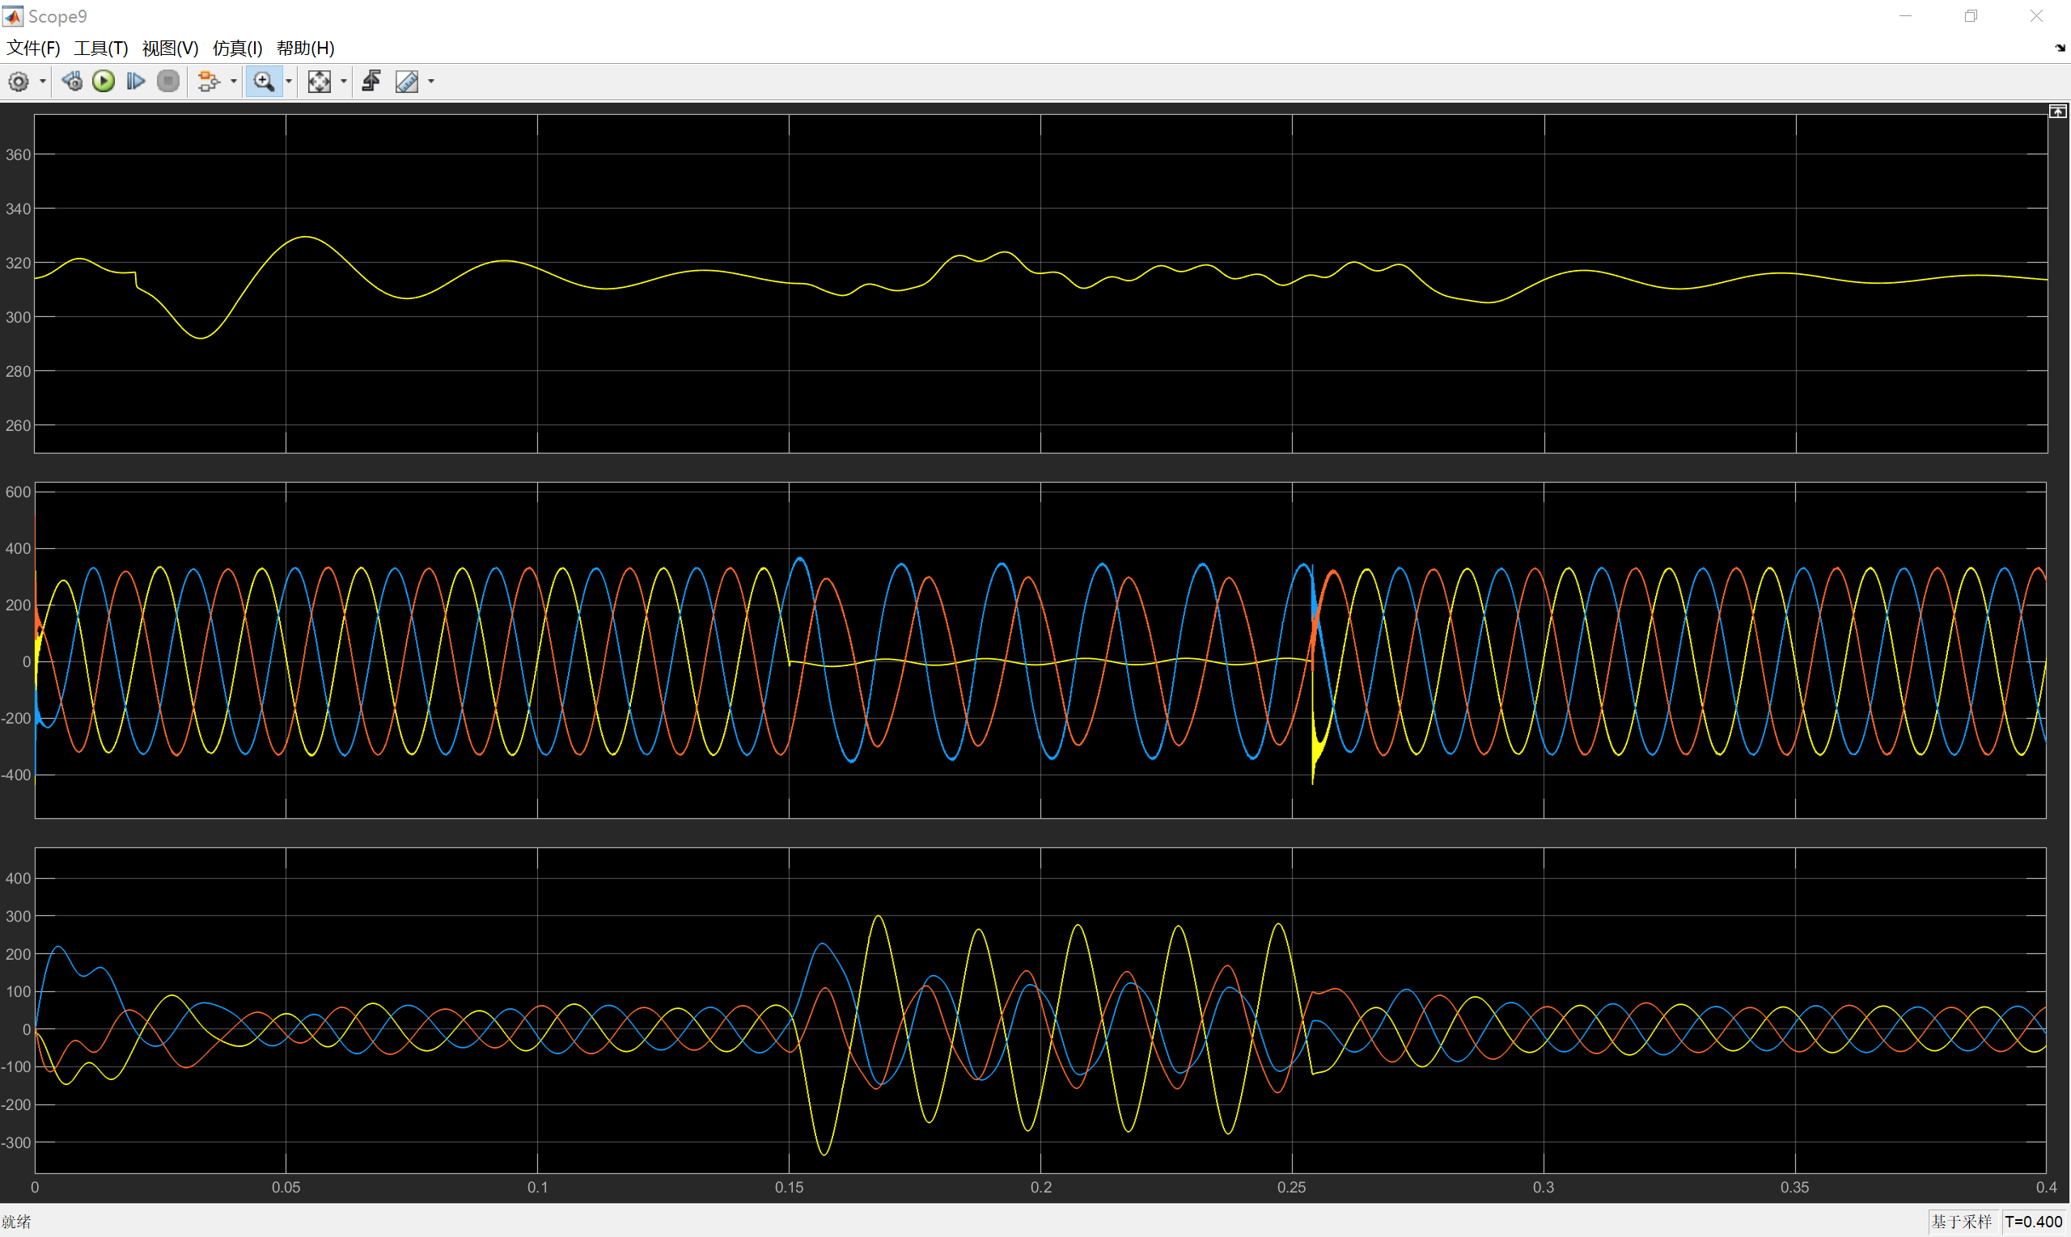The image size is (2071, 1237).
Task: Expand the dropdown arrow beside the configuration gear
Action: [x=43, y=82]
